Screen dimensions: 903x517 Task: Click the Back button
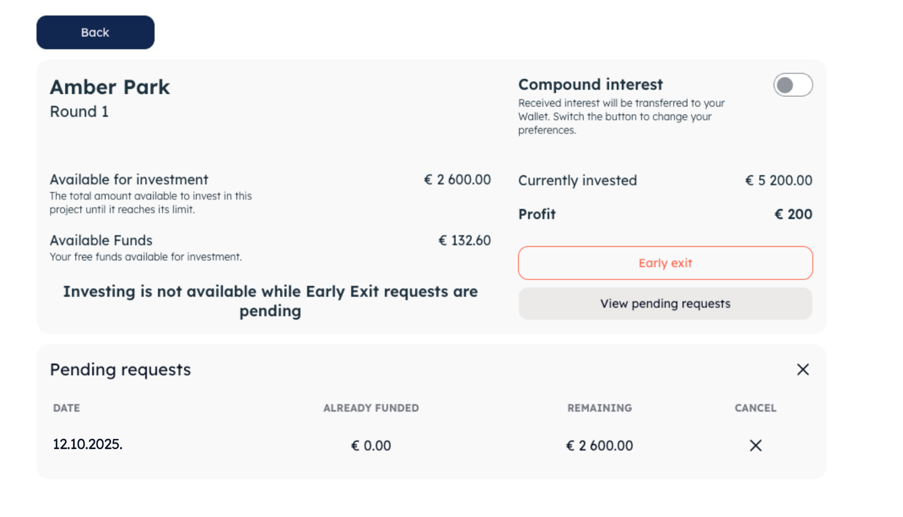(95, 32)
